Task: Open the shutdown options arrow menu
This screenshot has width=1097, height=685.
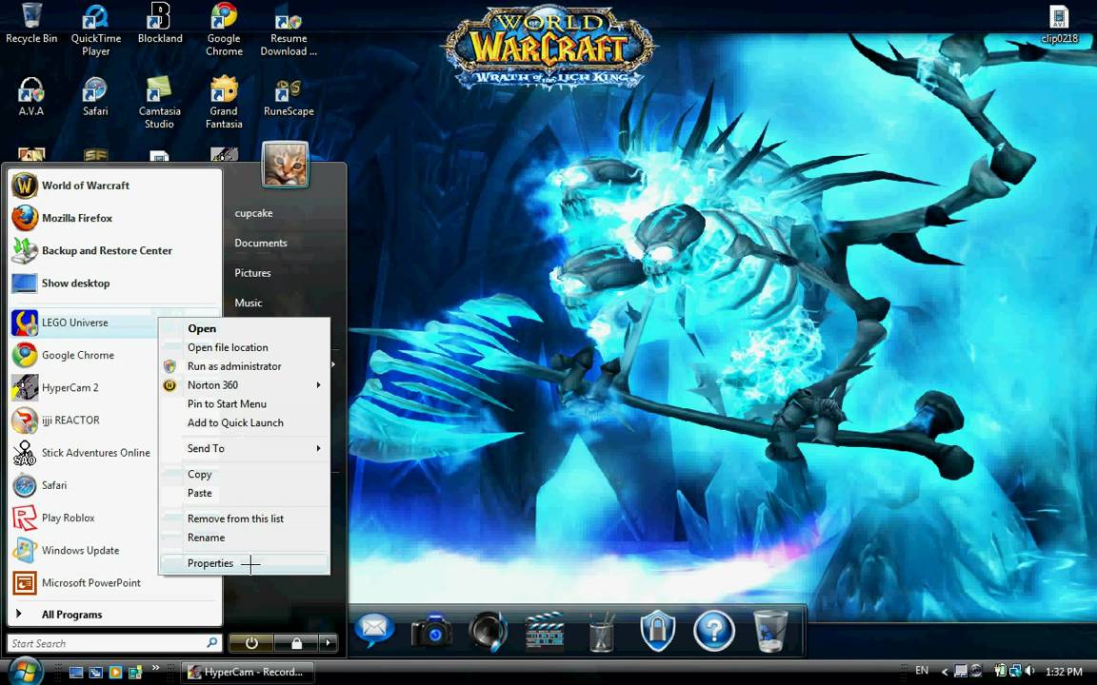Action: coord(329,642)
